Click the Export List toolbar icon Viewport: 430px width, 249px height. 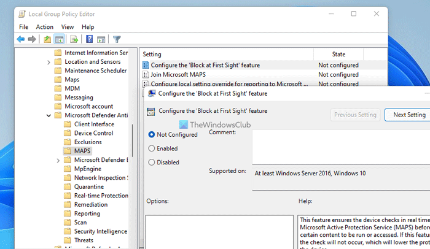coord(74,39)
